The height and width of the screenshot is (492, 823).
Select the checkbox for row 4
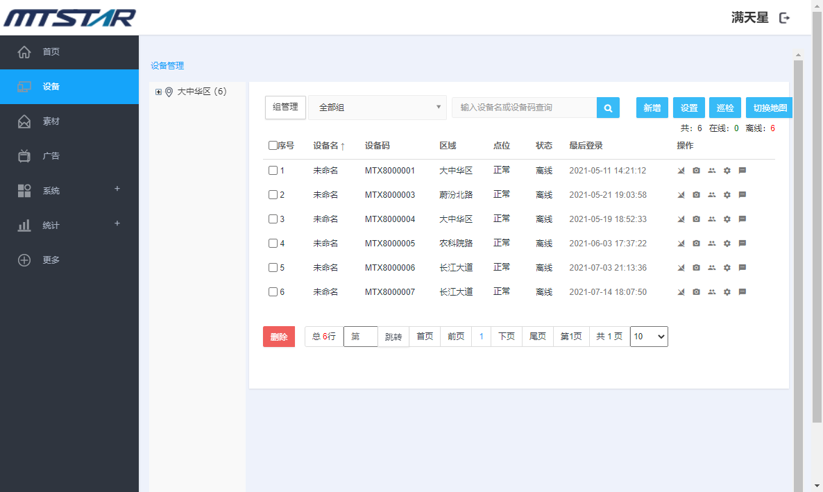(x=273, y=244)
